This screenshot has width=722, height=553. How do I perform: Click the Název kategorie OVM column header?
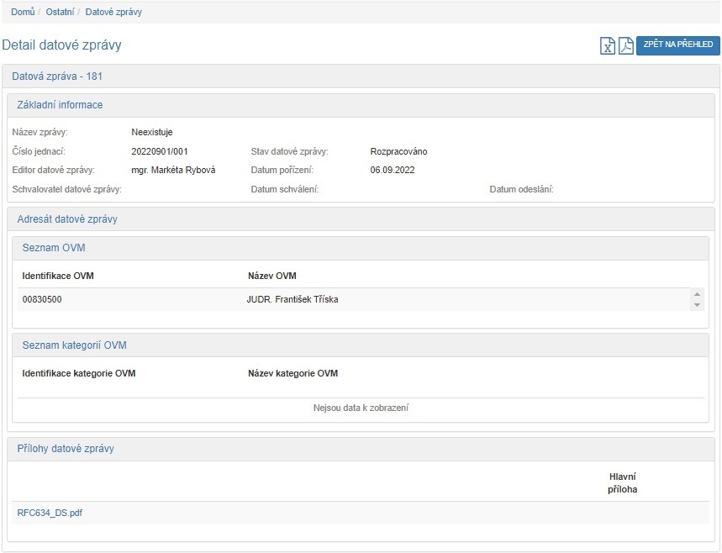[x=292, y=373]
